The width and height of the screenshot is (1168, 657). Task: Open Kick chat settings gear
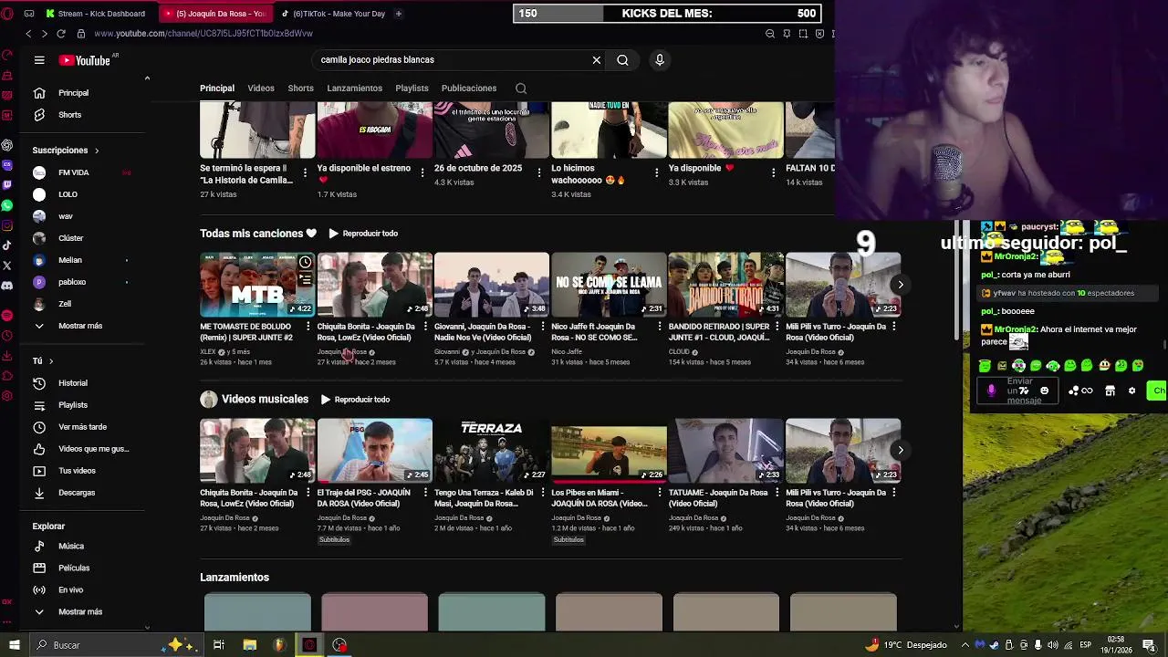tap(1131, 391)
